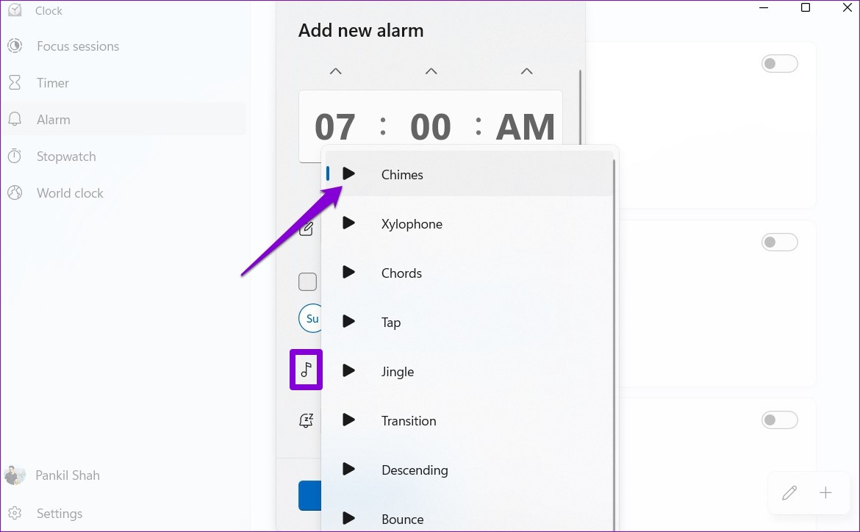Play the Chimes sound preview
Image resolution: width=860 pixels, height=532 pixels.
(x=349, y=174)
